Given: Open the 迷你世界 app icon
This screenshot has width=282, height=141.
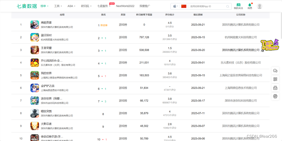Looking at the screenshot, I should coord(35,101).
